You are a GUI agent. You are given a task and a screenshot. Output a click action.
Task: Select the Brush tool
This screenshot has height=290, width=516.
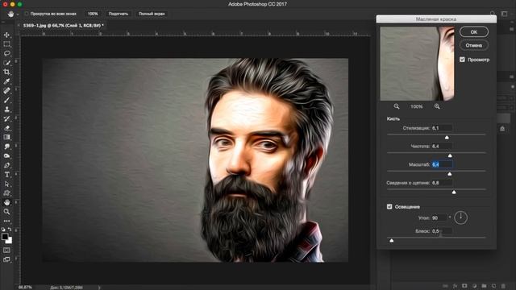coord(6,100)
